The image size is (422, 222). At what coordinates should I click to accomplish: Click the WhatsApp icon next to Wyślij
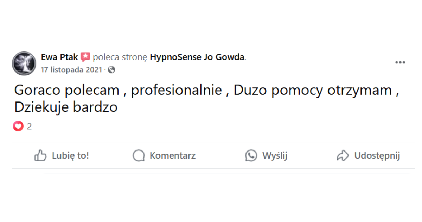pyautogui.click(x=251, y=155)
